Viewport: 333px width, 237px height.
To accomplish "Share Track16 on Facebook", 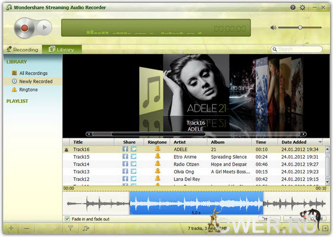I will click(x=125, y=149).
